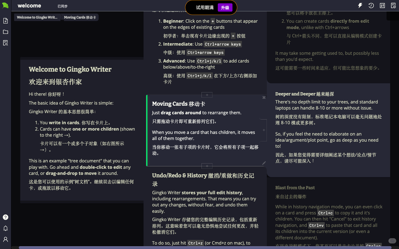Click the 'Ctrl+z' code snippet

(x=195, y=243)
